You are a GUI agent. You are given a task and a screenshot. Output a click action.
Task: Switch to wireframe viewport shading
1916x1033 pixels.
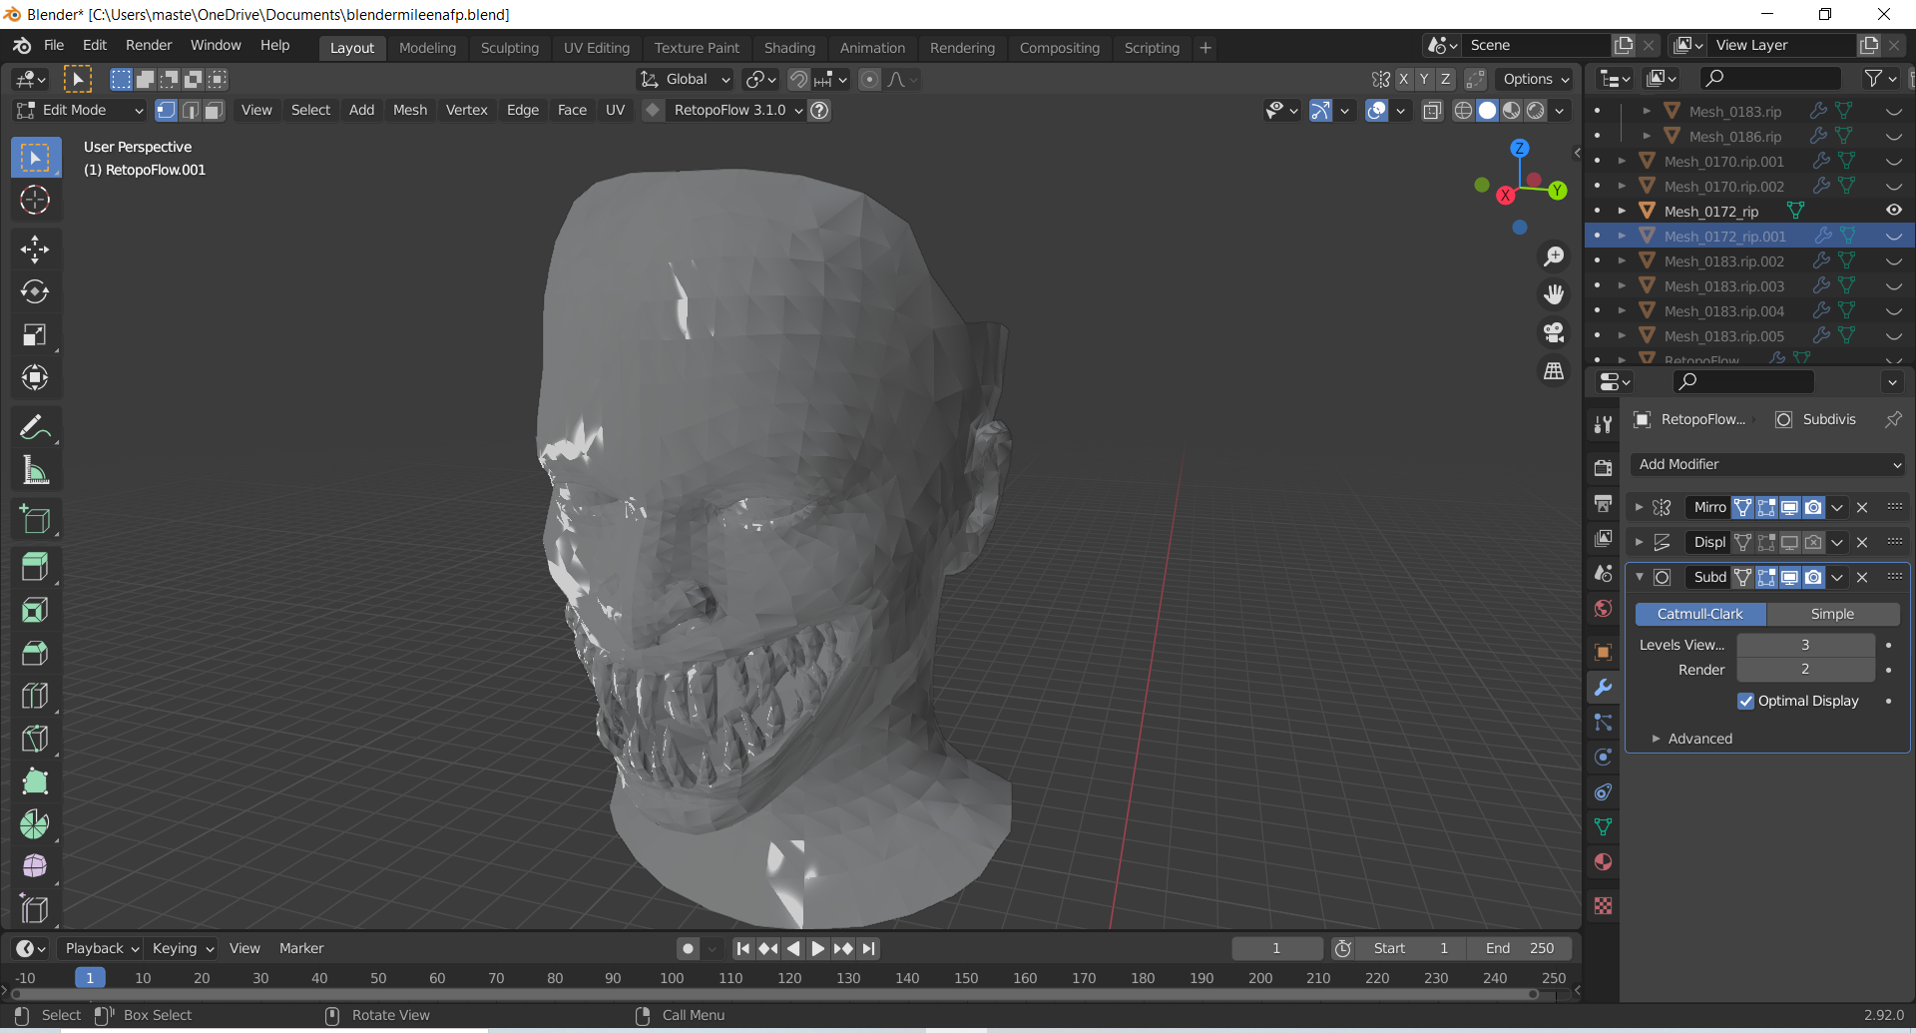click(x=1463, y=110)
